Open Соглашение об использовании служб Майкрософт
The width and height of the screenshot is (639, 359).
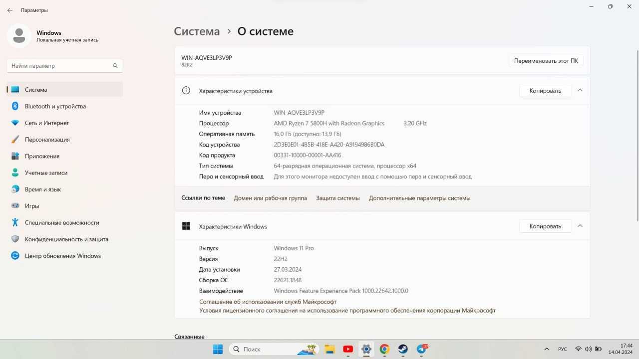point(268,302)
